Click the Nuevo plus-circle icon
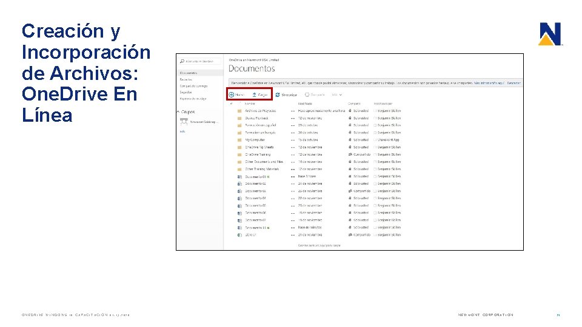The height and width of the screenshot is (327, 582). (x=231, y=94)
